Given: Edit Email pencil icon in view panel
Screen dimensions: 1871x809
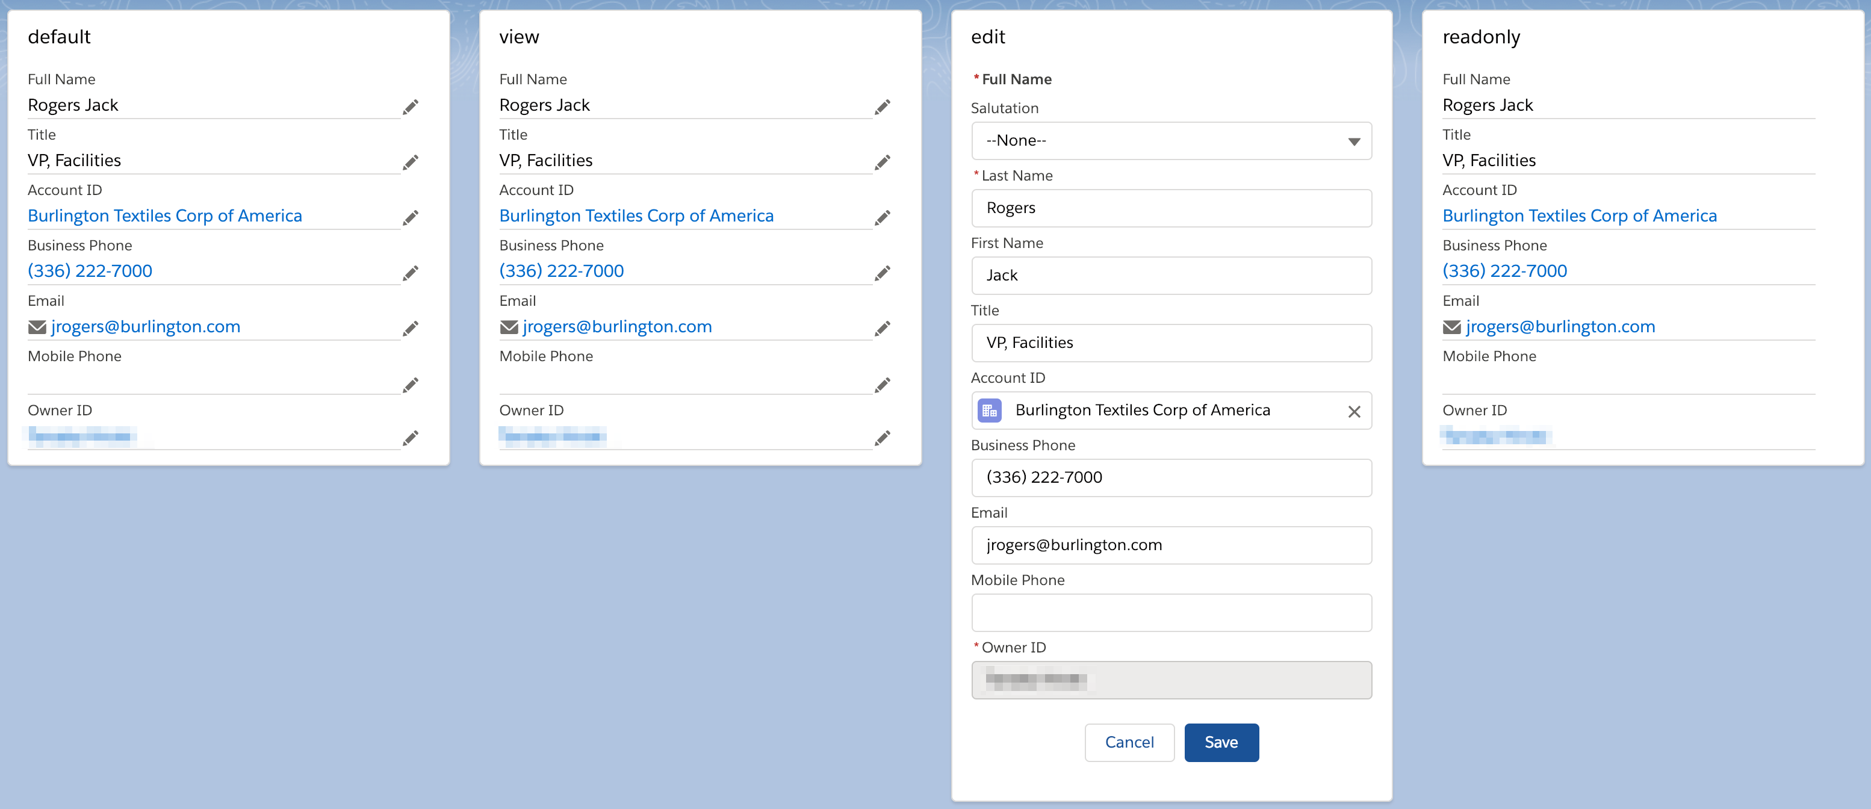Looking at the screenshot, I should click(883, 327).
